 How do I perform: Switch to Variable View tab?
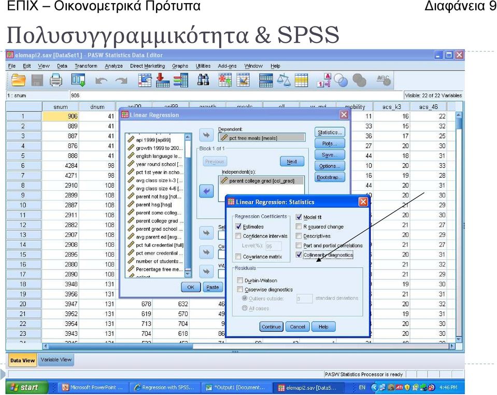click(56, 360)
